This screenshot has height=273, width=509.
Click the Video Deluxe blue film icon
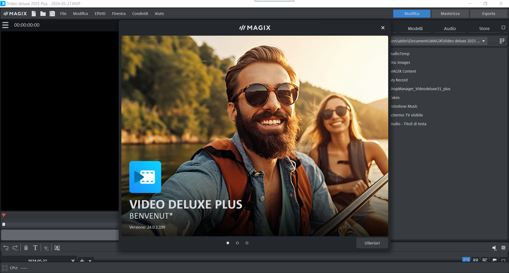(145, 177)
